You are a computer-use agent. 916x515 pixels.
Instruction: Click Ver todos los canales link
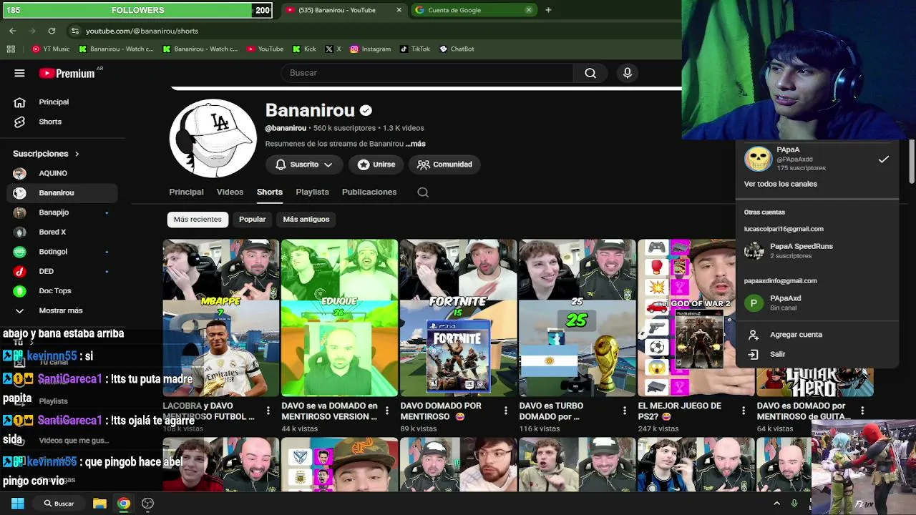coord(780,184)
